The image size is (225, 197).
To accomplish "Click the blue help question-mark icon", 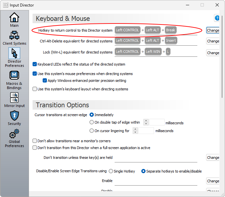I will tap(217, 18).
